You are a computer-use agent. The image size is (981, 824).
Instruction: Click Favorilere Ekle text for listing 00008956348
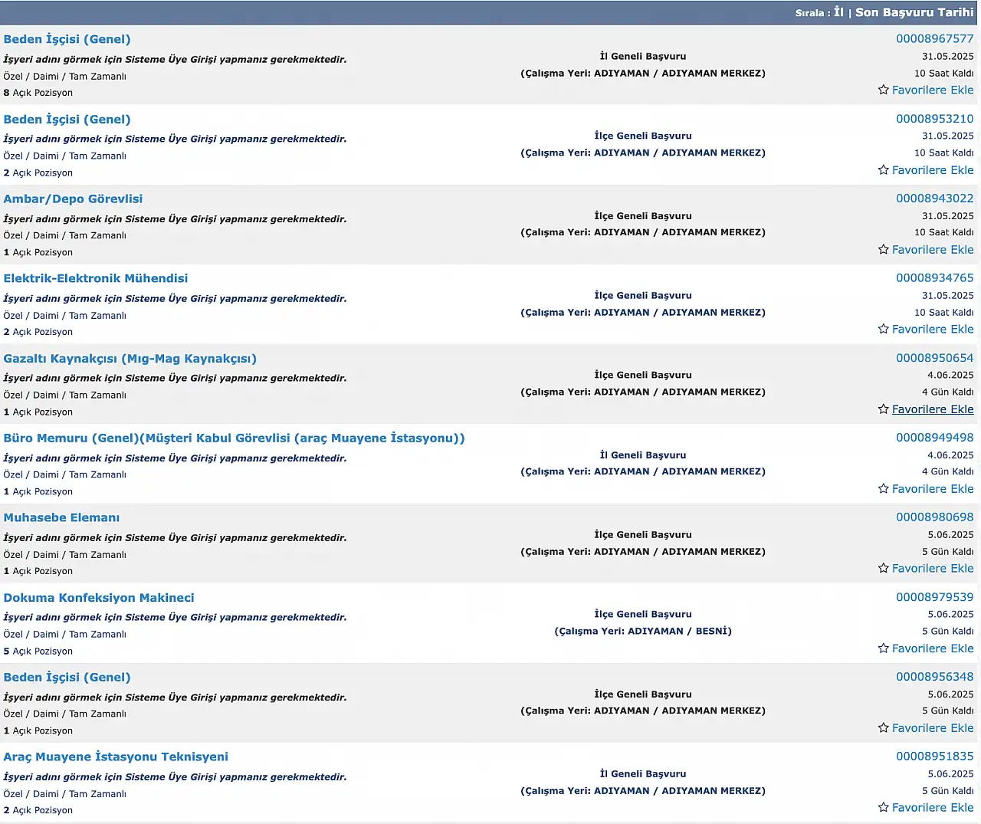click(x=933, y=728)
